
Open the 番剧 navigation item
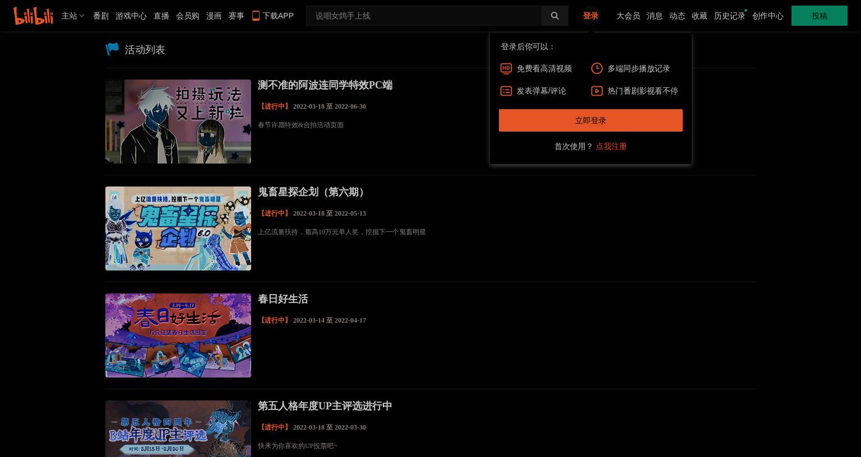tap(101, 16)
